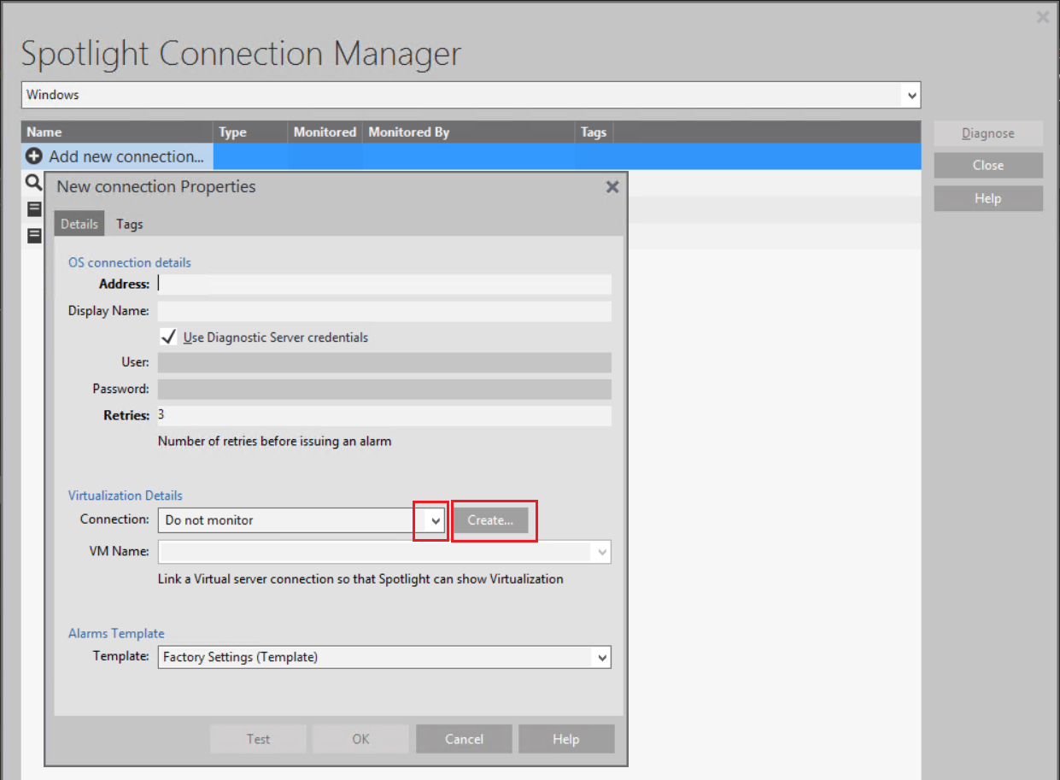Click the Monitored By column header

coord(469,132)
